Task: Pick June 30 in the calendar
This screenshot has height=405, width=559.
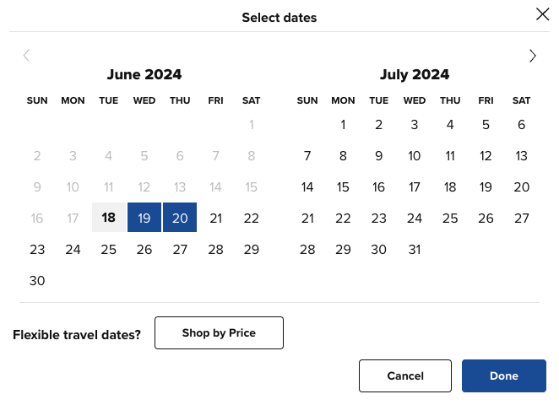Action: pos(37,280)
